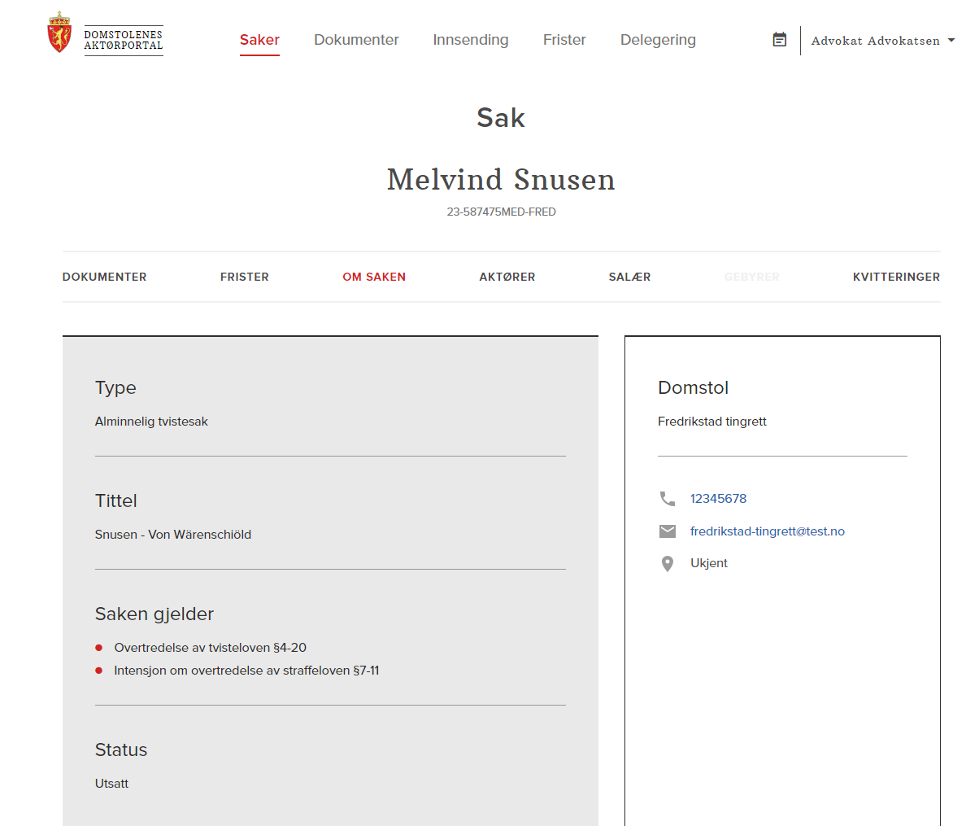979x826 pixels.
Task: Switch to the DOKUMENTER case tab
Action: pyautogui.click(x=105, y=277)
